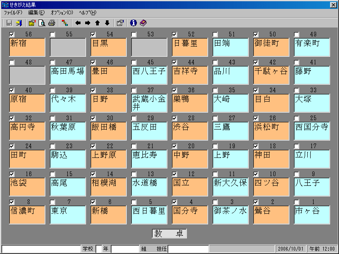Open the オプション(O) menu
Screen dimensions: 339x254
tap(62, 13)
